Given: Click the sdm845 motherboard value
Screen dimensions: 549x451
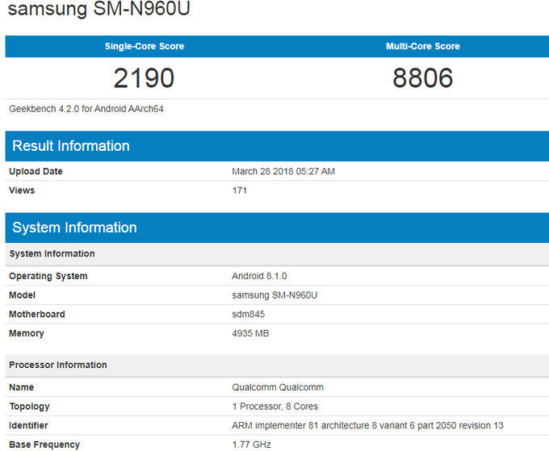Looking at the screenshot, I should point(249,314).
